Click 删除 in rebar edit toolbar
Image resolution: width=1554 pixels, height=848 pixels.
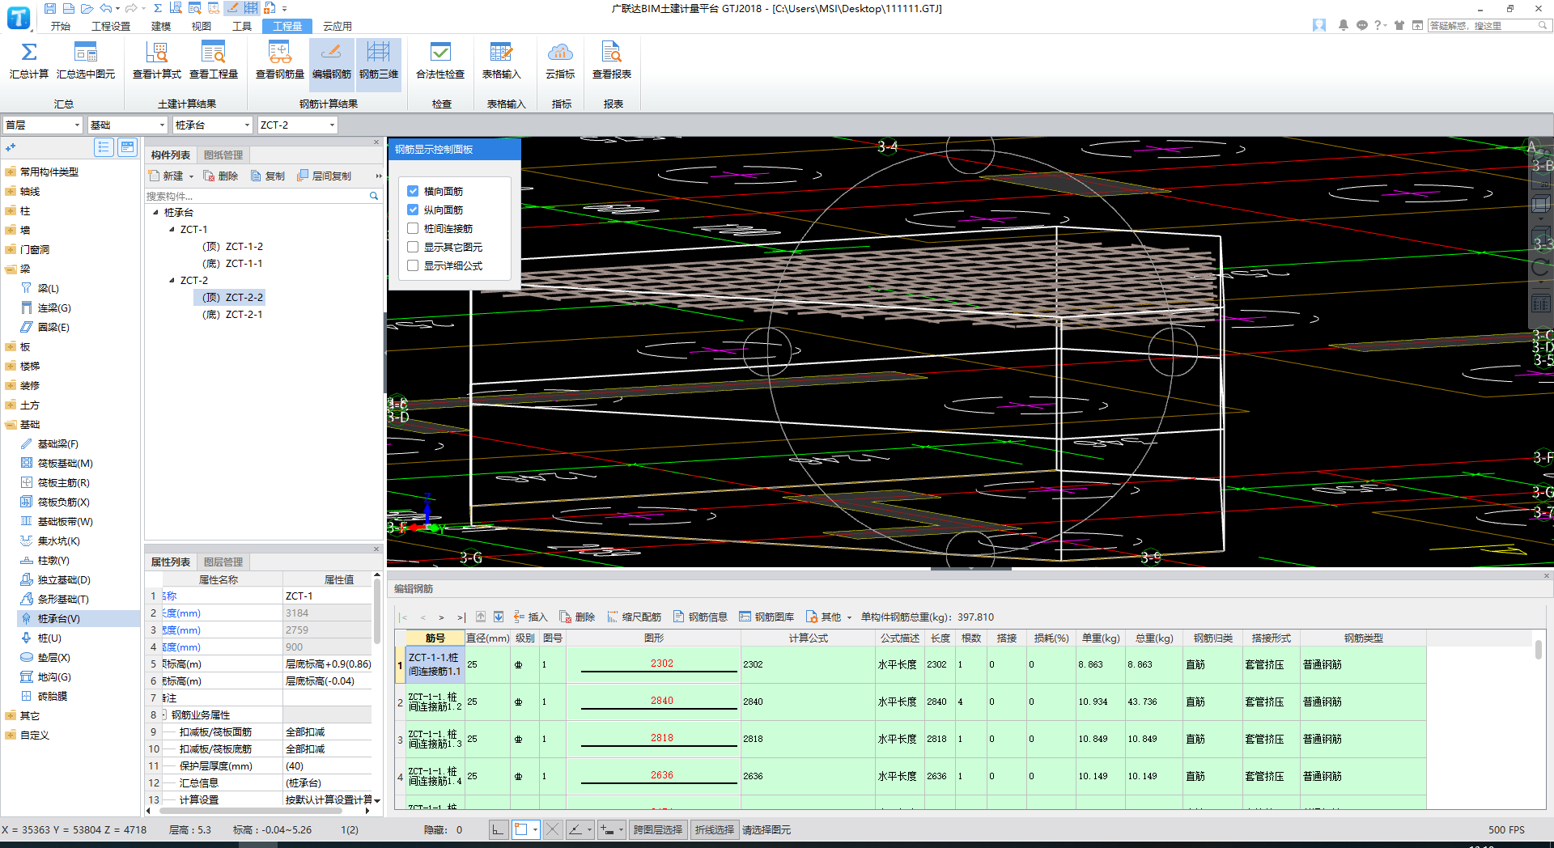point(578,617)
